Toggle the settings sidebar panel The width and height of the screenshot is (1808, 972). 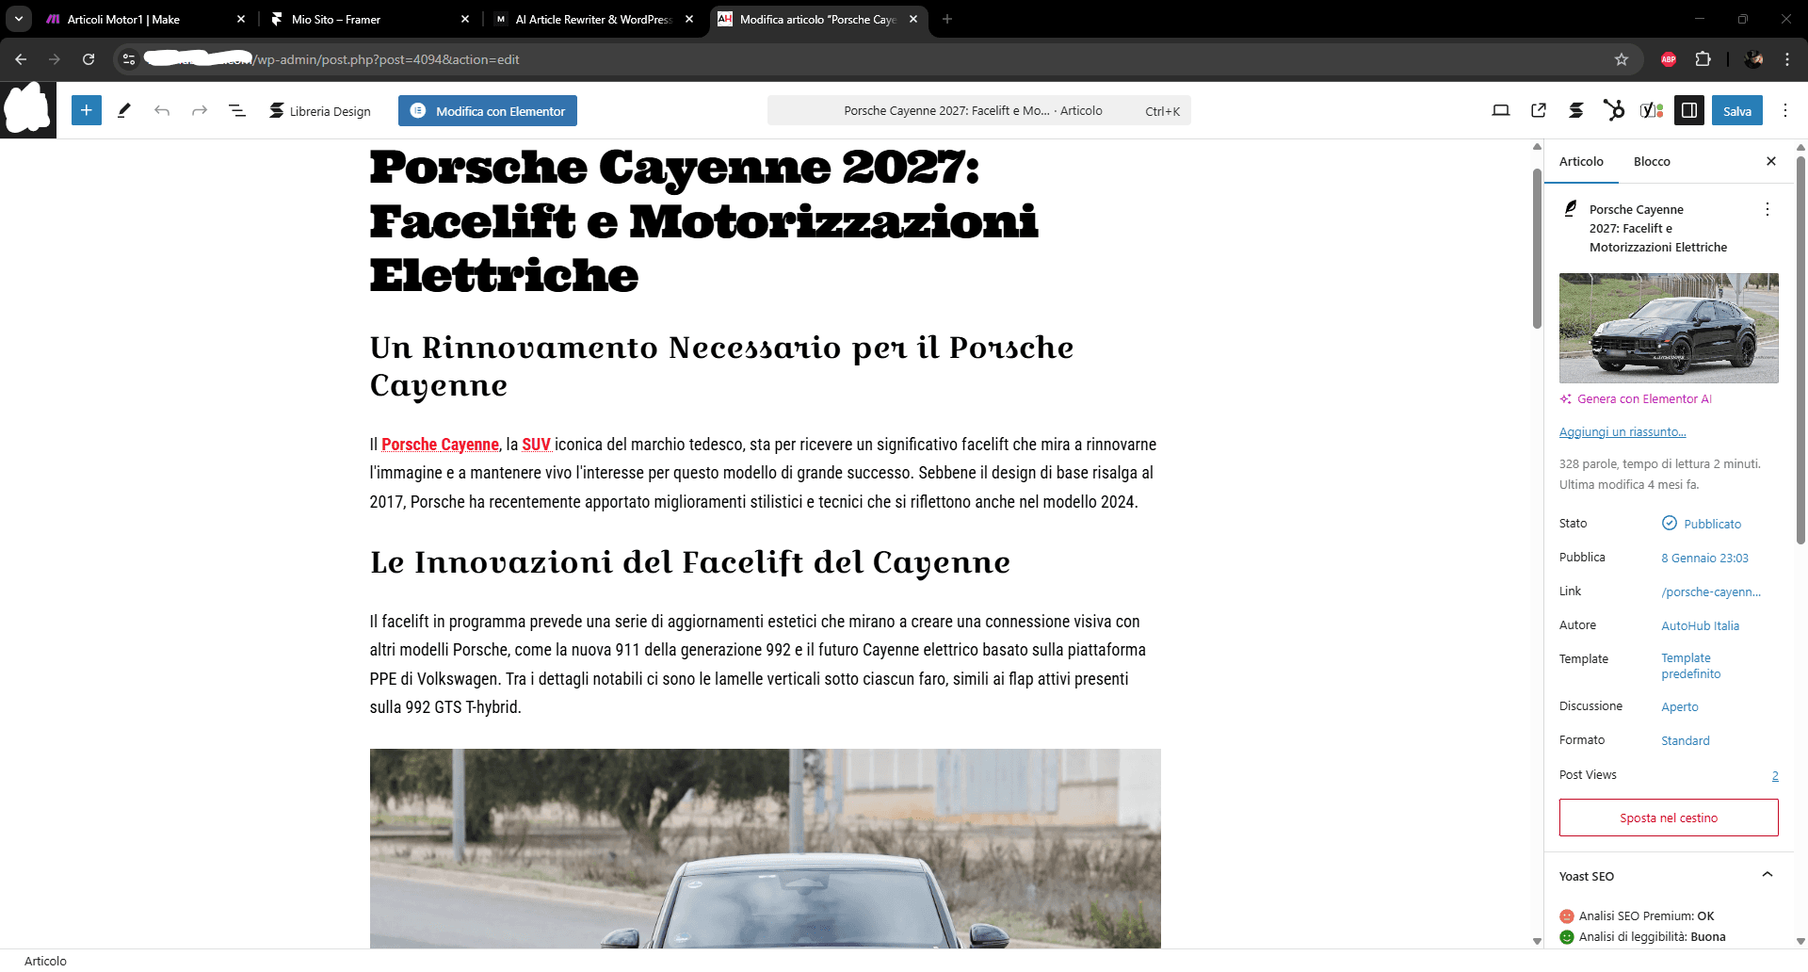point(1688,110)
